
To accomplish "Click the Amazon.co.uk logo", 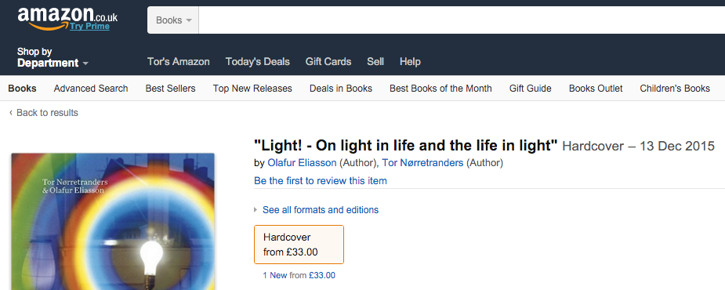I will 67,18.
